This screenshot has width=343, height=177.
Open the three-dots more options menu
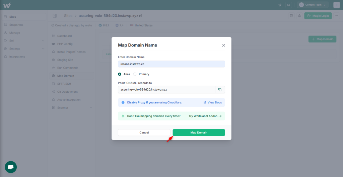click(x=337, y=16)
